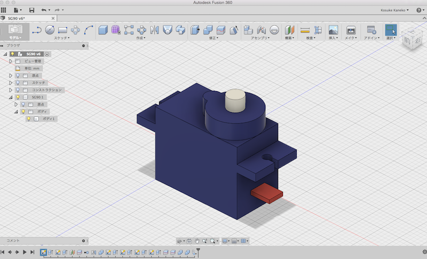Open the Help question mark menu
The height and width of the screenshot is (259, 427).
(x=420, y=10)
